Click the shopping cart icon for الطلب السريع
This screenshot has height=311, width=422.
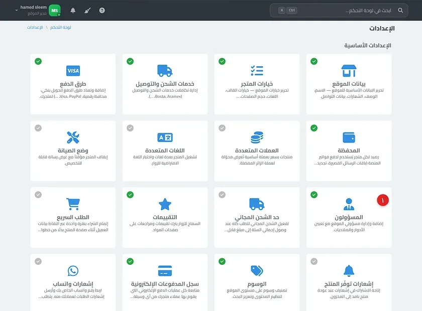pyautogui.click(x=73, y=204)
